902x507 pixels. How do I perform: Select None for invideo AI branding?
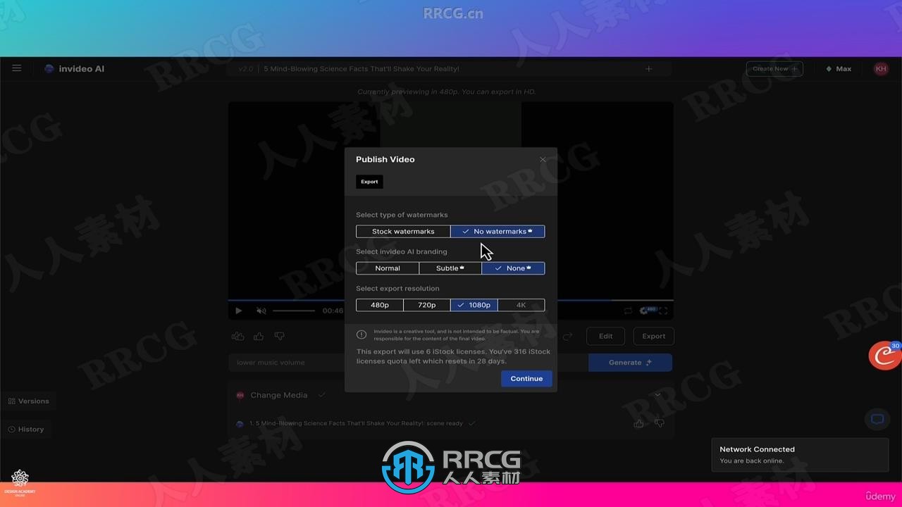pyautogui.click(x=513, y=268)
